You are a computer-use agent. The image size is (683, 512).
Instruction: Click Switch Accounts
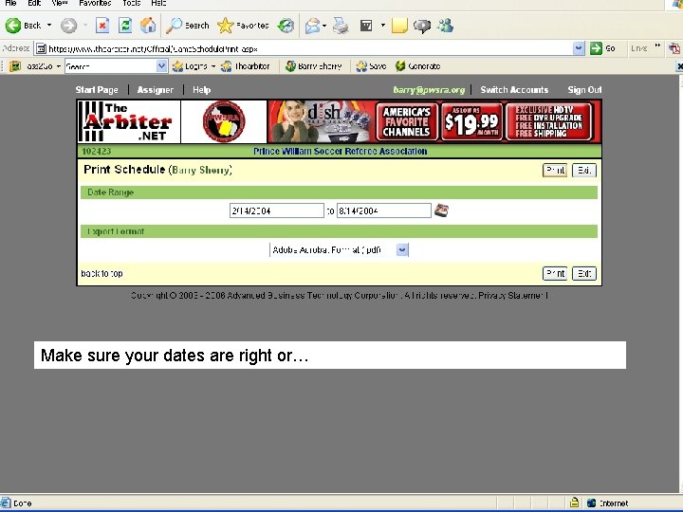[514, 90]
